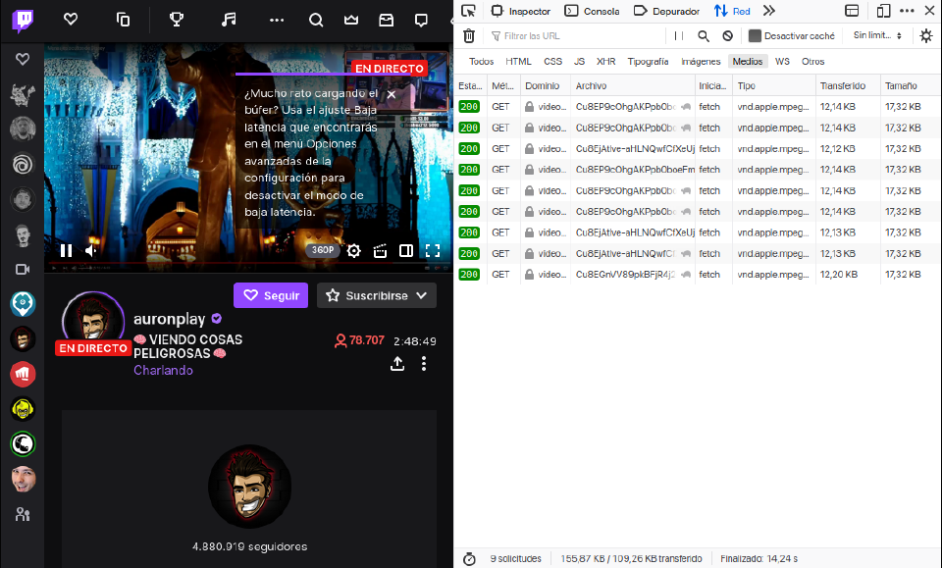Enable the Desactivar caché checkbox

click(755, 36)
